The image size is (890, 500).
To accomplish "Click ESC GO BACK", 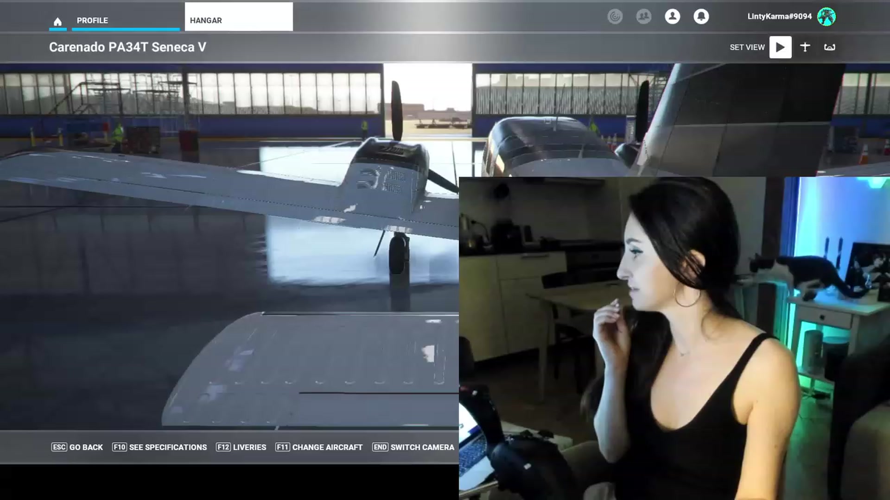I will [77, 447].
